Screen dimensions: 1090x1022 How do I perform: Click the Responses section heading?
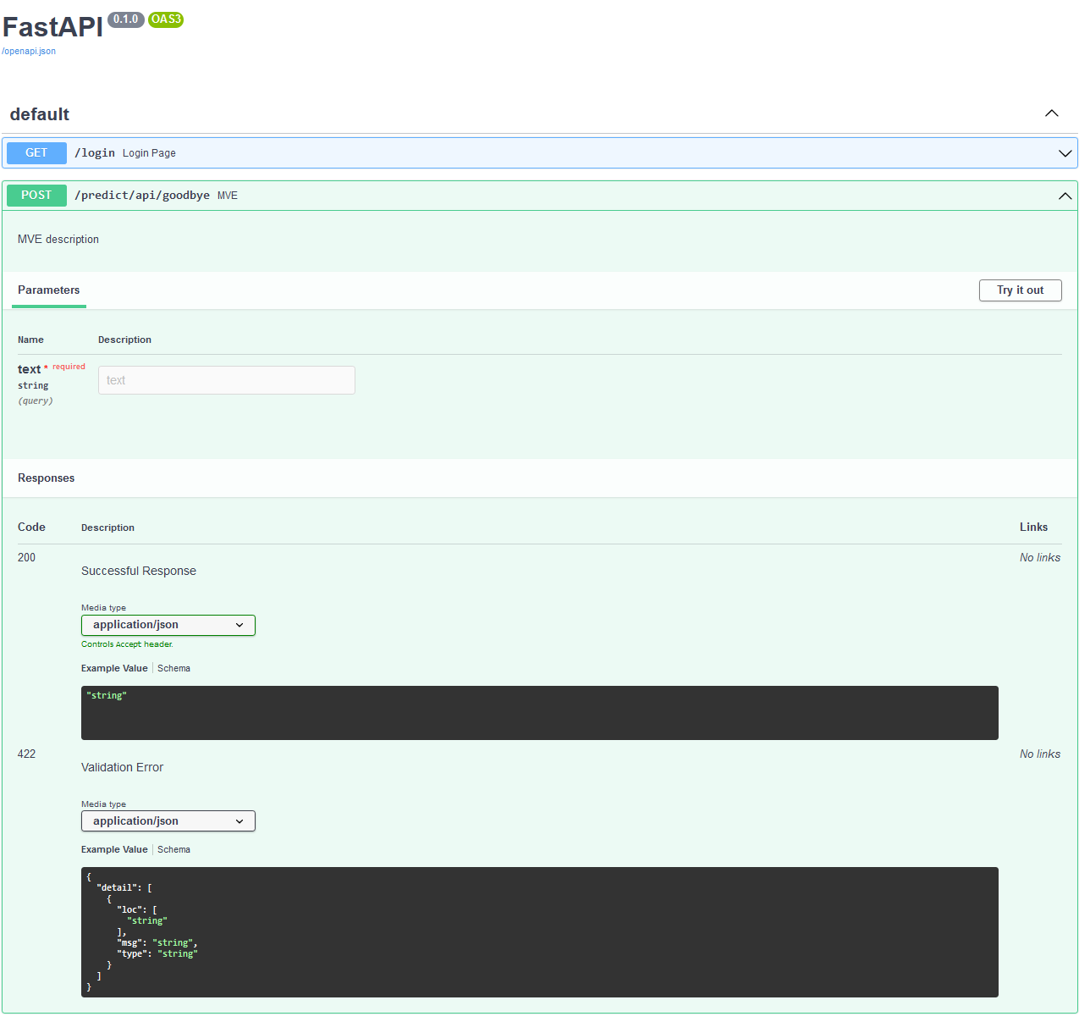click(47, 478)
